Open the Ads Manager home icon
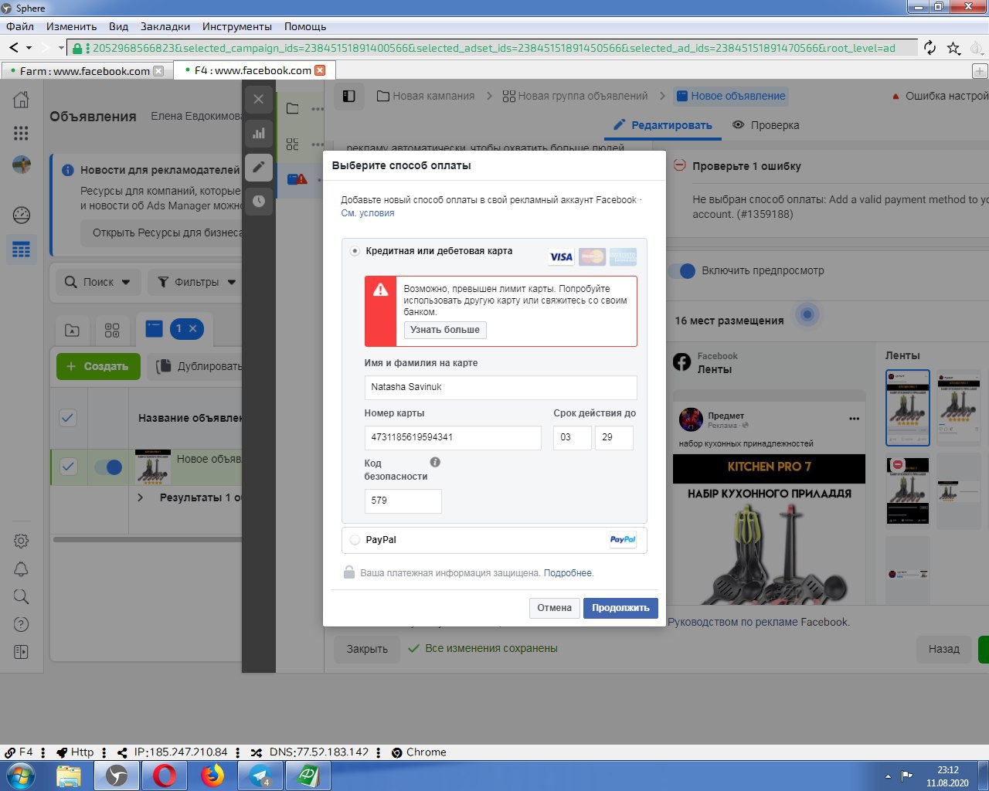Viewport: 989px width, 791px height. coord(22,99)
